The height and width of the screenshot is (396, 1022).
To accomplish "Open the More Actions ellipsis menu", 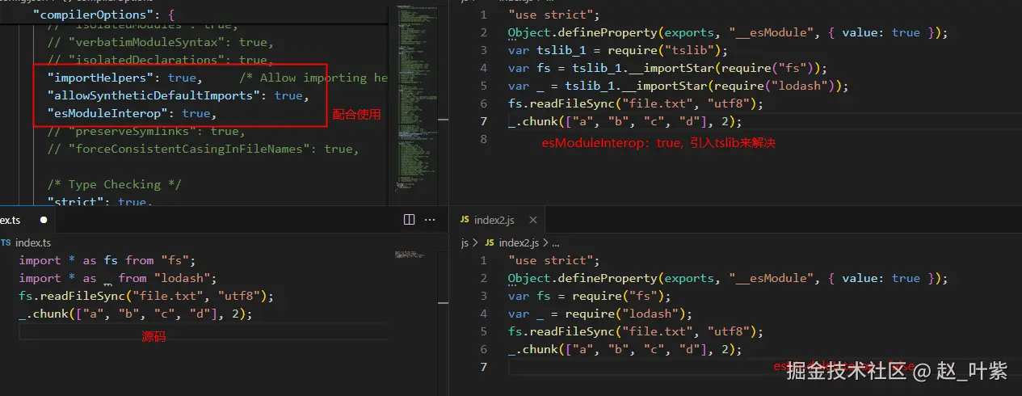I will coord(431,220).
